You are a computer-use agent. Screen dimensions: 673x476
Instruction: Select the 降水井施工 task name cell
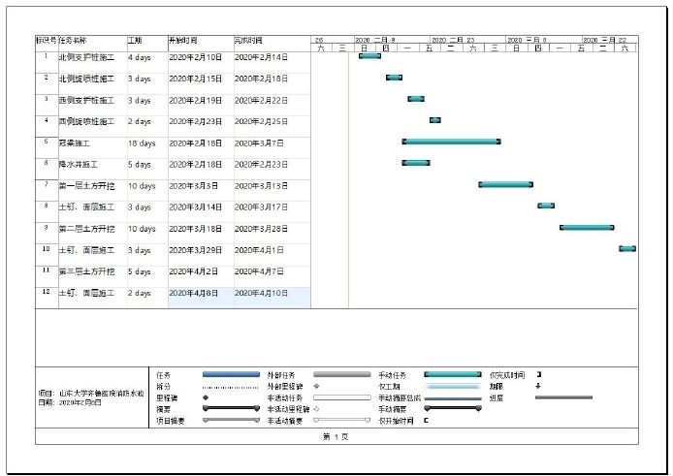tap(91, 165)
